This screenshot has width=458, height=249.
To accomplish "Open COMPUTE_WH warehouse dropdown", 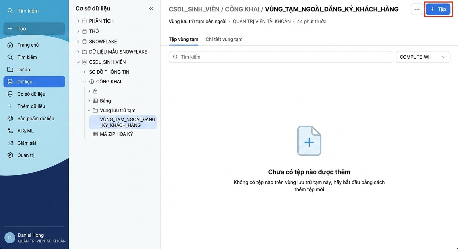I will [x=423, y=57].
